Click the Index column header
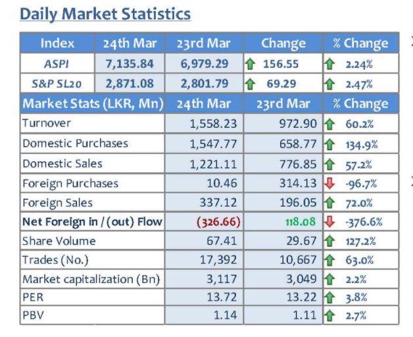This screenshot has height=337, width=413. pyautogui.click(x=57, y=43)
